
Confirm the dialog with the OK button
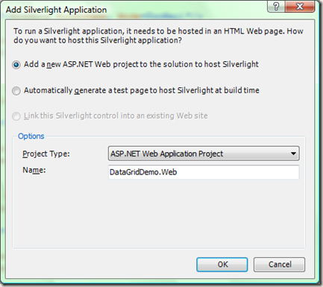[x=222, y=265]
